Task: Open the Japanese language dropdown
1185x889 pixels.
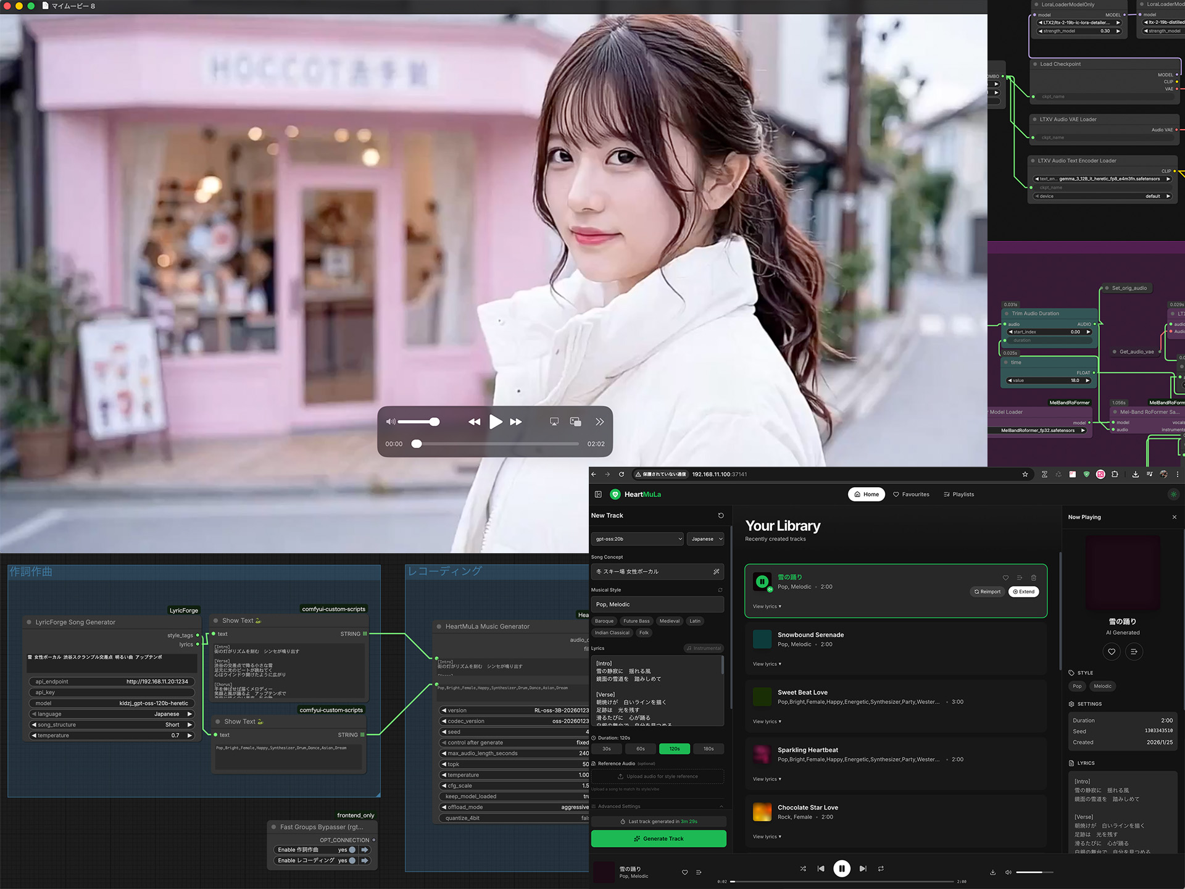Action: pos(705,539)
